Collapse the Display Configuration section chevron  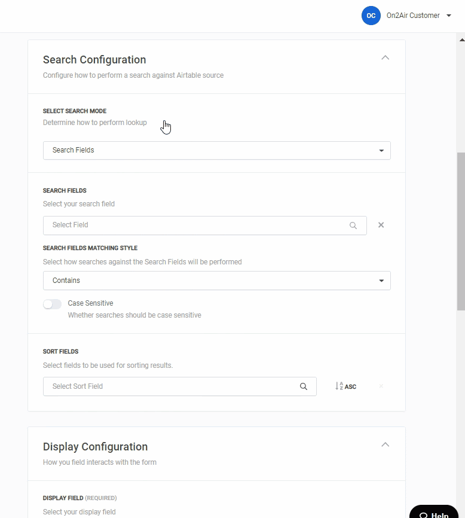(385, 444)
